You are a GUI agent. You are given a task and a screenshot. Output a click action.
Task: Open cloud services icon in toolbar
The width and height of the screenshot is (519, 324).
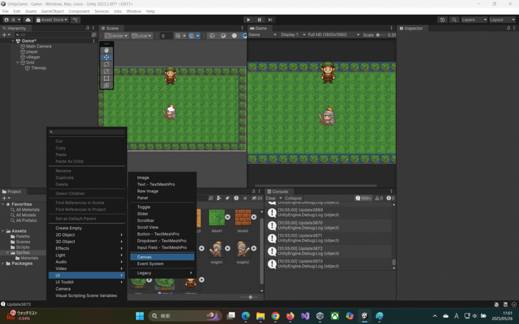(x=28, y=20)
